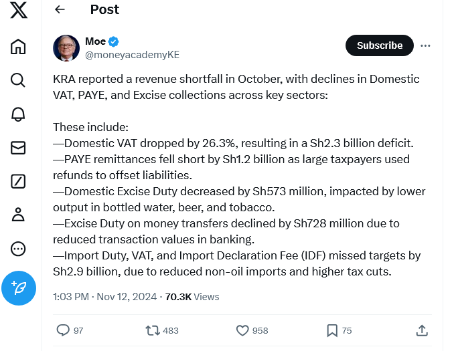Viewport: 452px width, 351px height.
Task: Open the Grok slash icon
Action: click(x=18, y=182)
